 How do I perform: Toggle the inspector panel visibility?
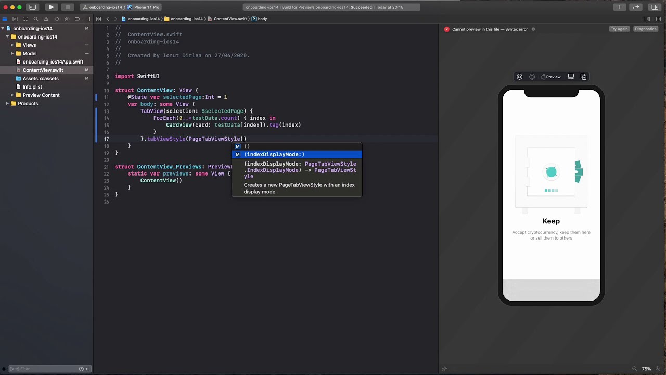click(655, 7)
